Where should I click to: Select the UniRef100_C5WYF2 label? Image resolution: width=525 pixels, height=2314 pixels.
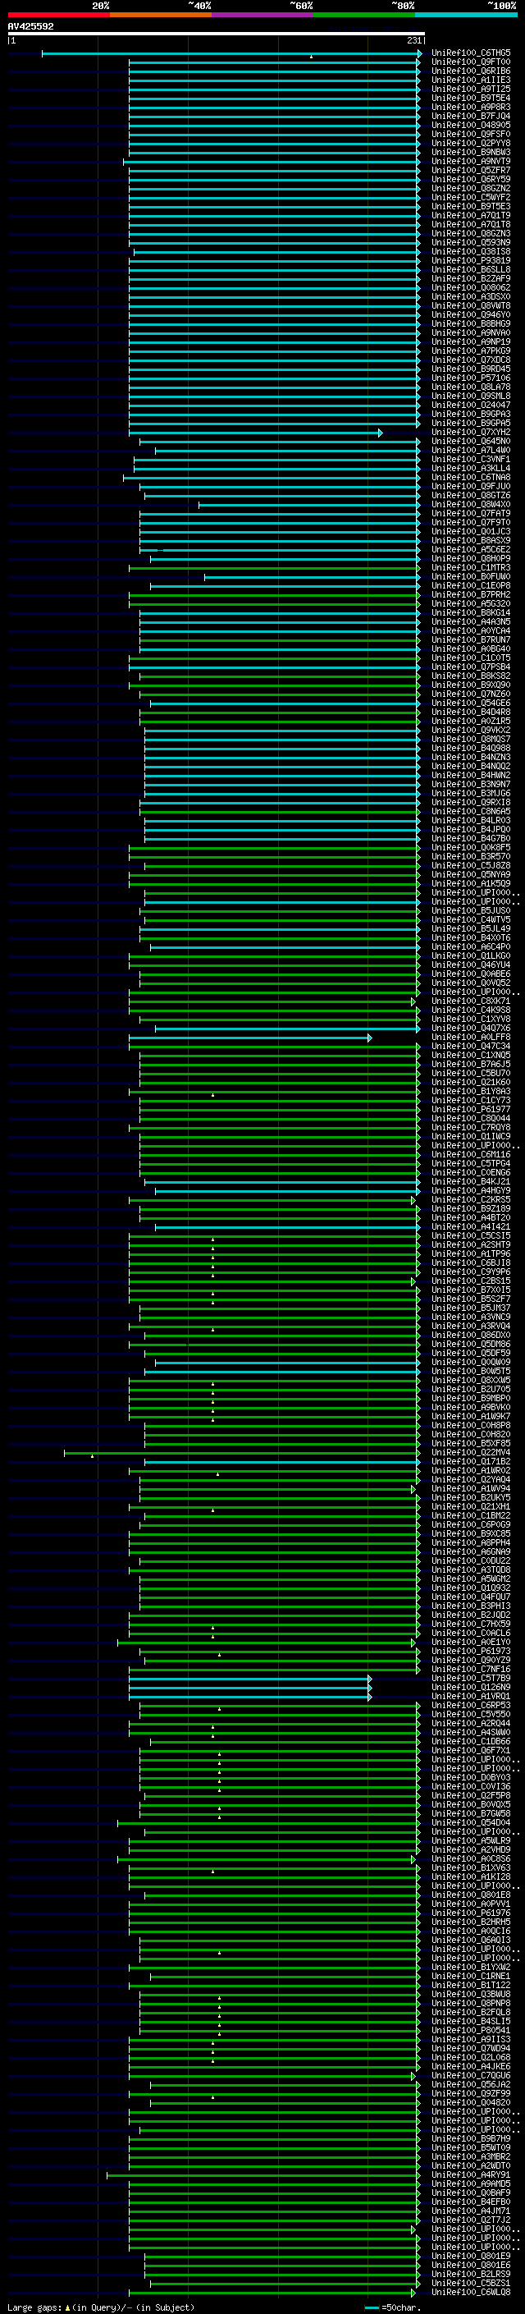[x=471, y=198]
